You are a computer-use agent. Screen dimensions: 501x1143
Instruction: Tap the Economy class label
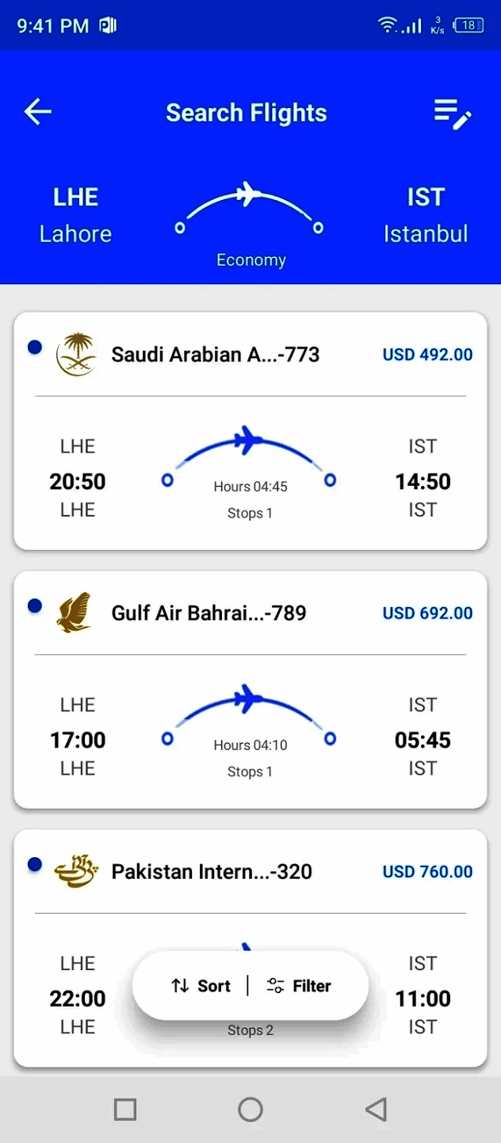point(250,260)
